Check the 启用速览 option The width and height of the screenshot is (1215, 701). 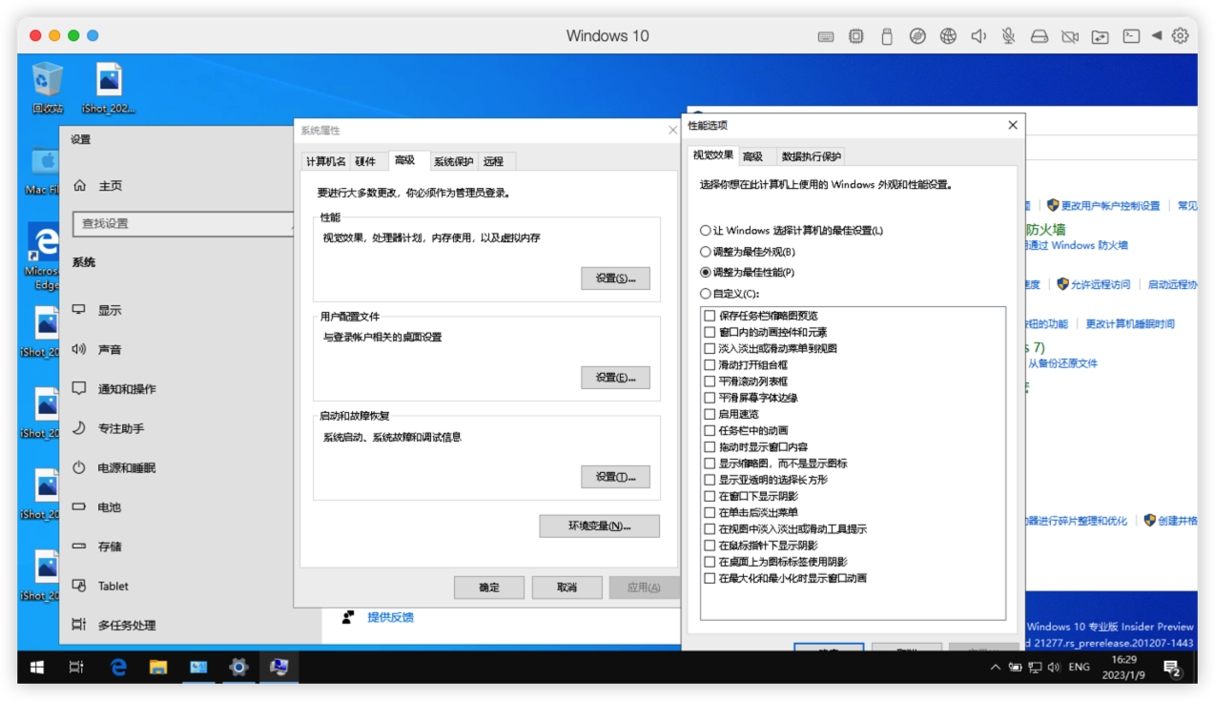tap(709, 414)
